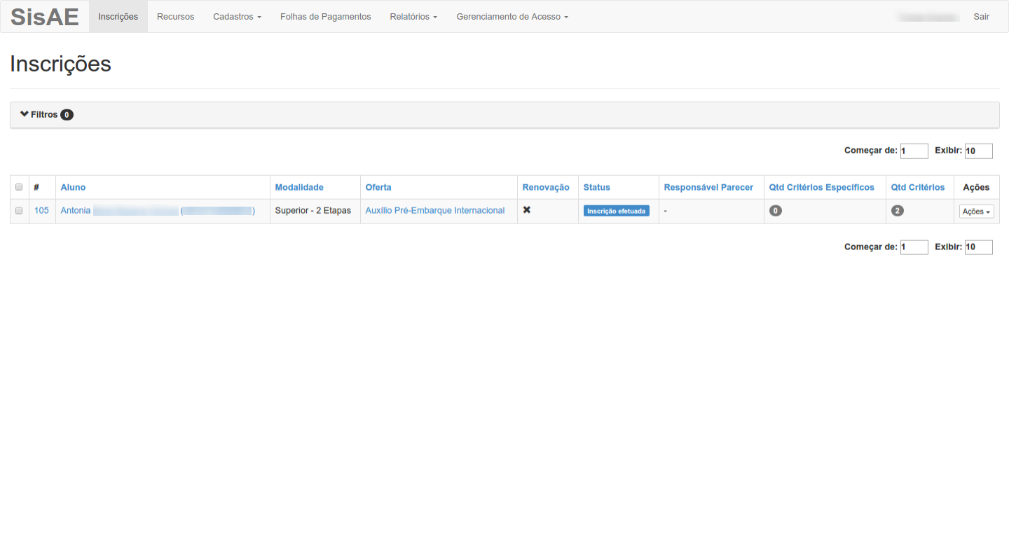1009x552 pixels.
Task: Tick the checkbox for row 105
Action: pos(19,211)
